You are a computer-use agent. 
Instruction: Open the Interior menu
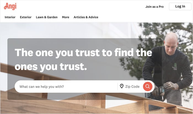[10, 17]
